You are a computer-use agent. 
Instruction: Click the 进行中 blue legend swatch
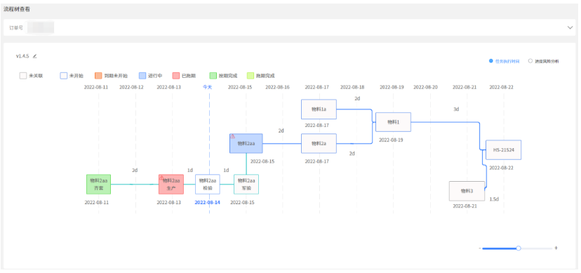pyautogui.click(x=142, y=76)
